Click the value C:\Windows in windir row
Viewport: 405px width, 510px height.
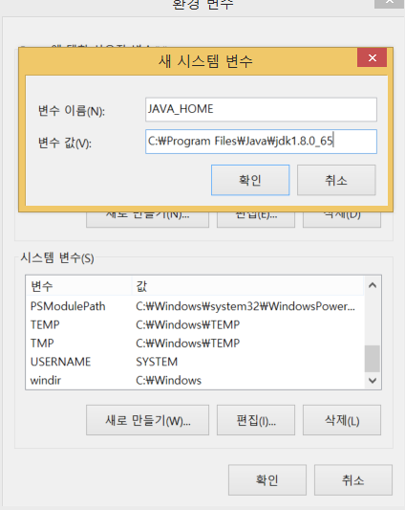point(168,380)
